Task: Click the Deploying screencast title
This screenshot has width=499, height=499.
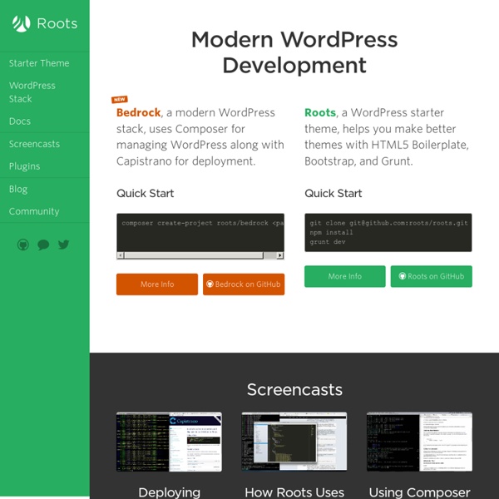Action: (170, 492)
